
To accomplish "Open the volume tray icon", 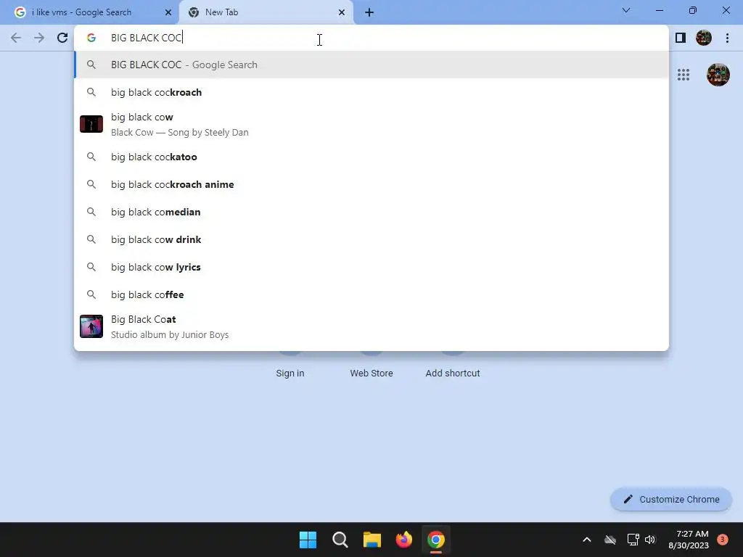I will click(650, 540).
